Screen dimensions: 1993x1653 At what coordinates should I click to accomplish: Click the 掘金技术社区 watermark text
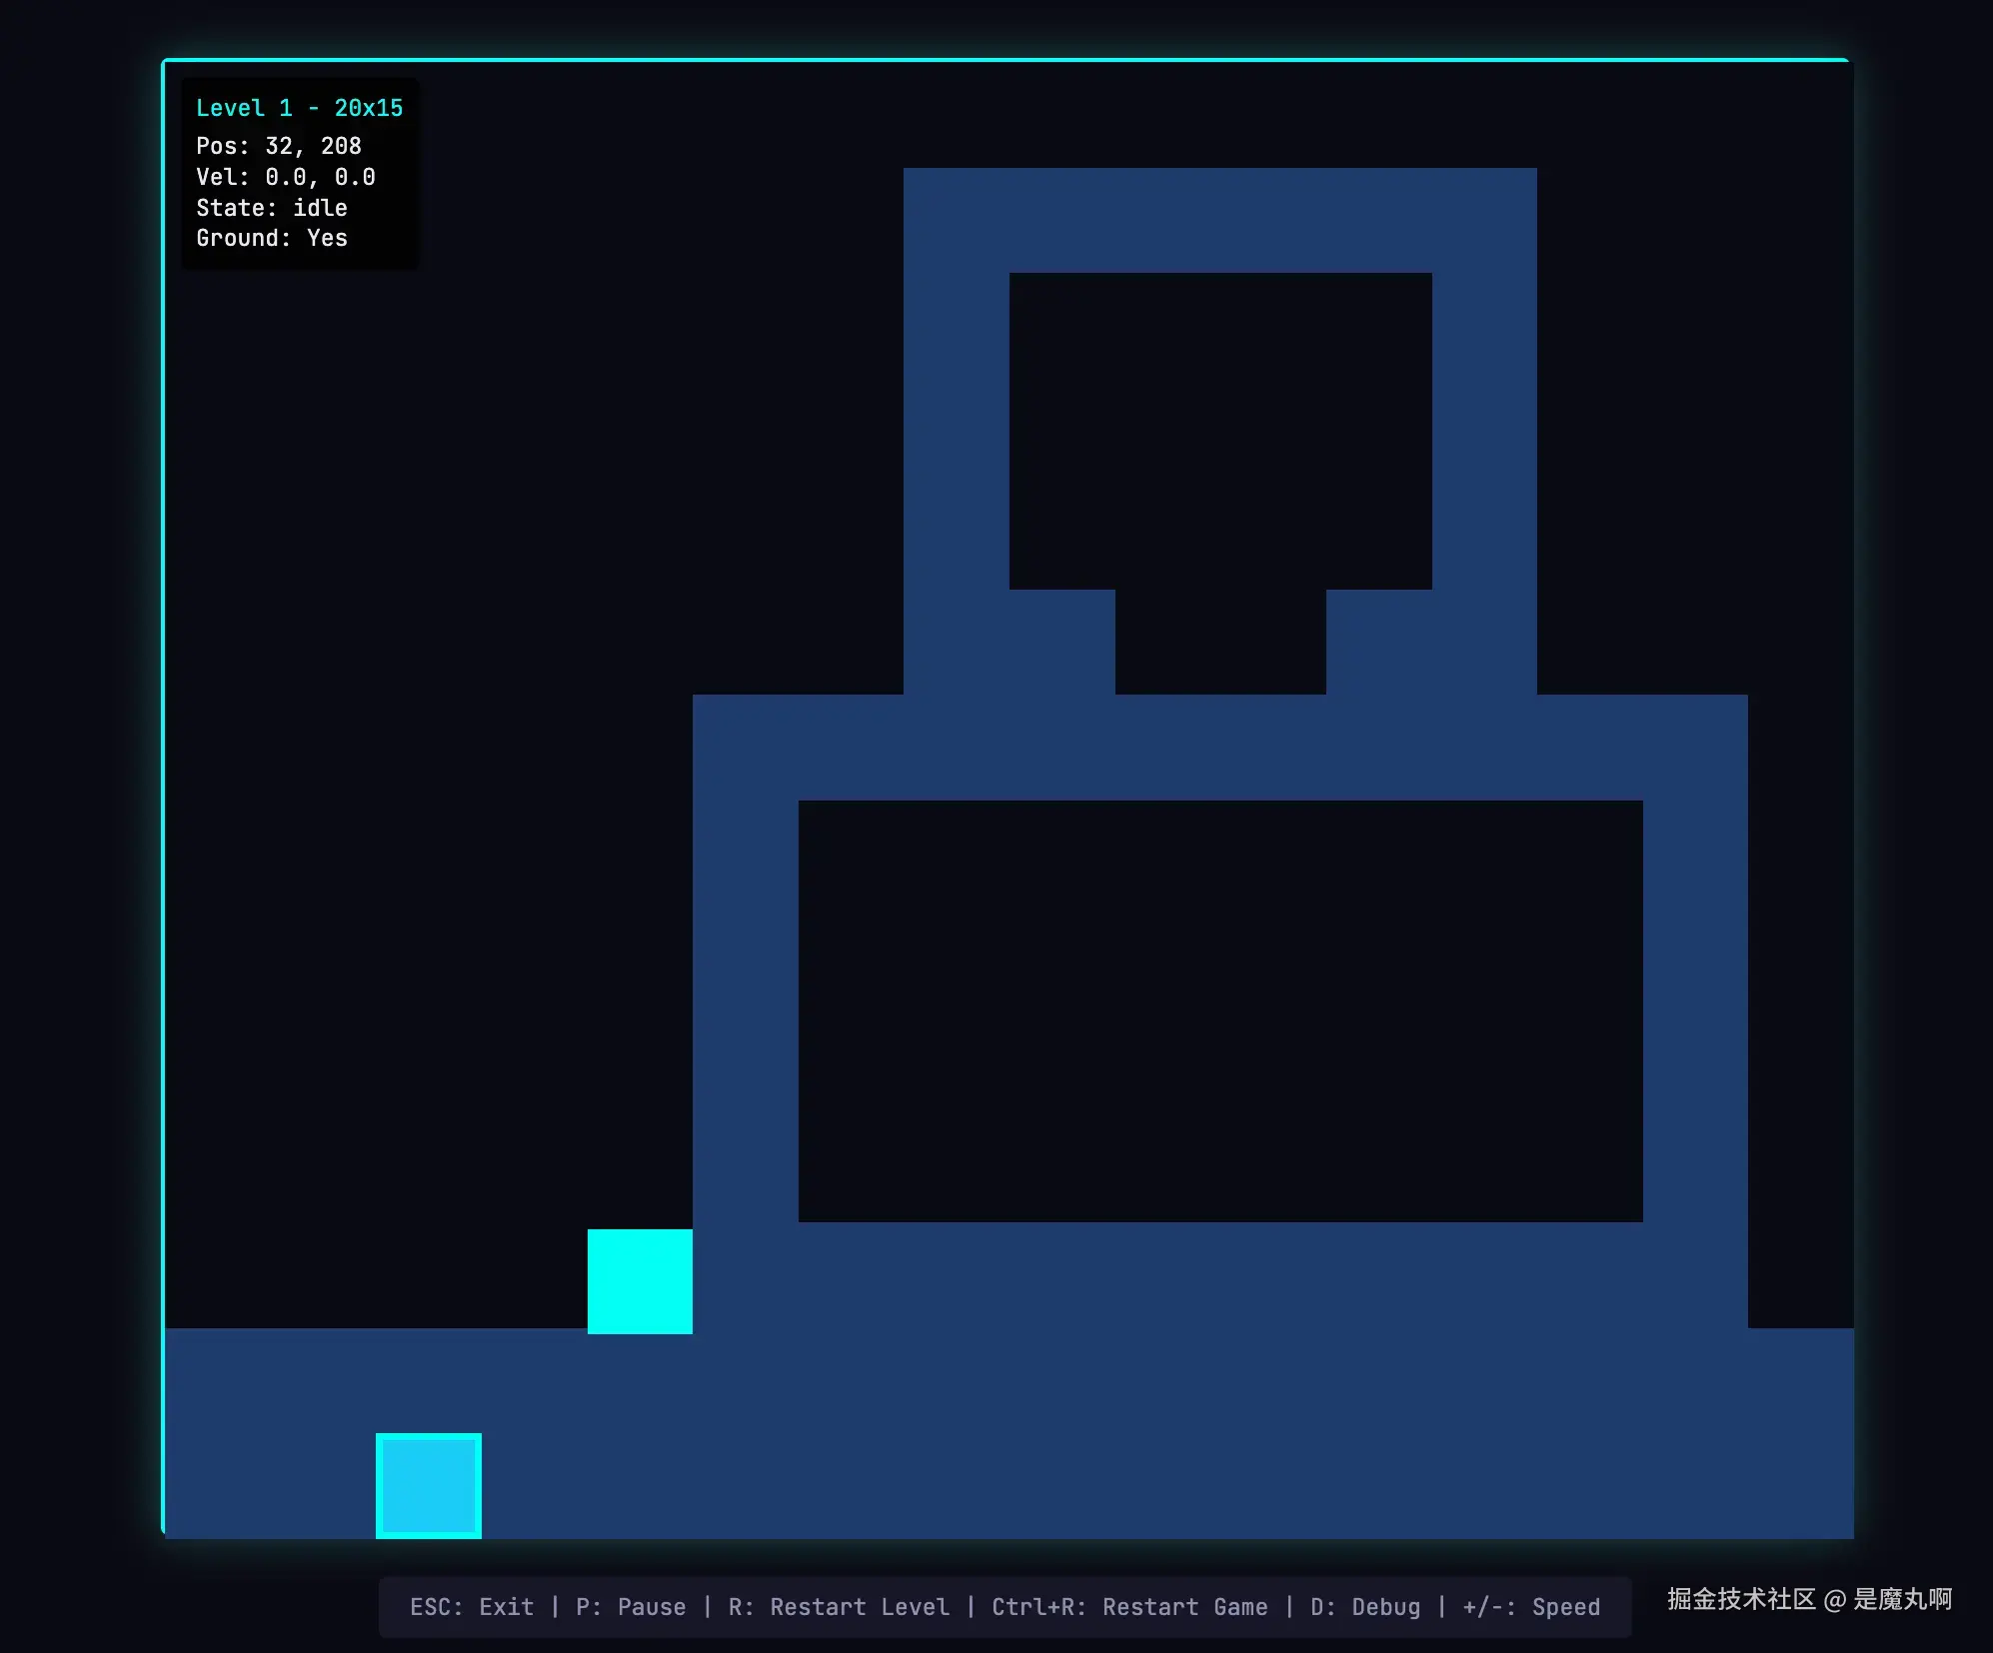(1740, 1599)
